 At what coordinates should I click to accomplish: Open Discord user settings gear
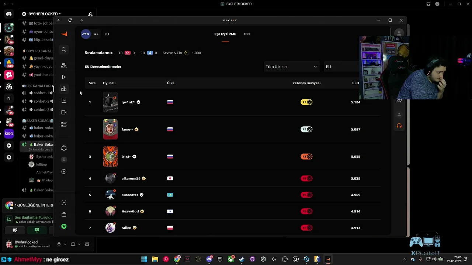coord(87,244)
